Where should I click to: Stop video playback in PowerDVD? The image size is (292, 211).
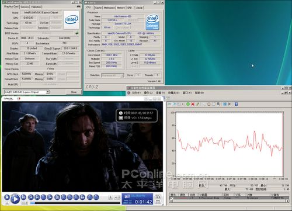(7, 197)
